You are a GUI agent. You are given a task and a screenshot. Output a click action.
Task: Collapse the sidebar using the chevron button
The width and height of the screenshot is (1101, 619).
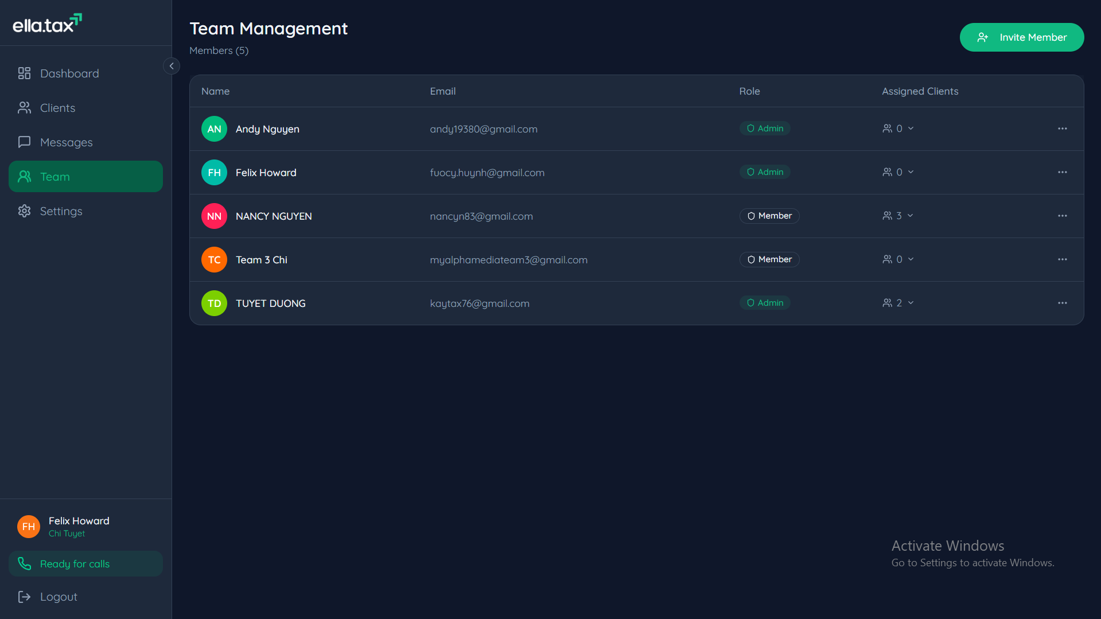point(172,66)
